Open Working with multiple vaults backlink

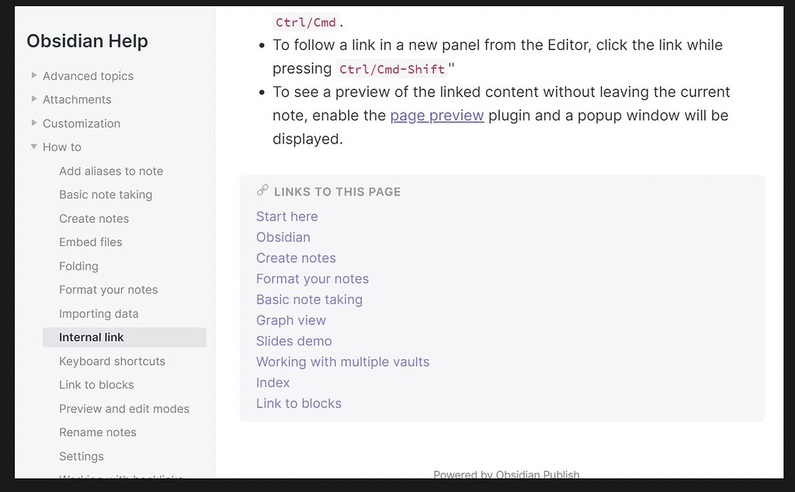pyautogui.click(x=342, y=362)
